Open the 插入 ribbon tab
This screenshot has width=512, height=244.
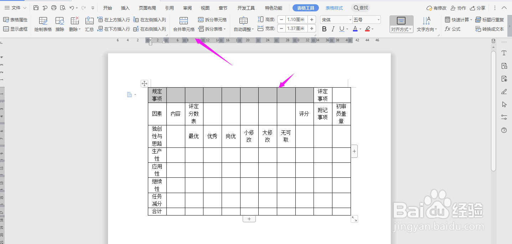(125, 7)
